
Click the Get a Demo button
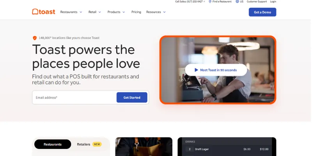(262, 12)
